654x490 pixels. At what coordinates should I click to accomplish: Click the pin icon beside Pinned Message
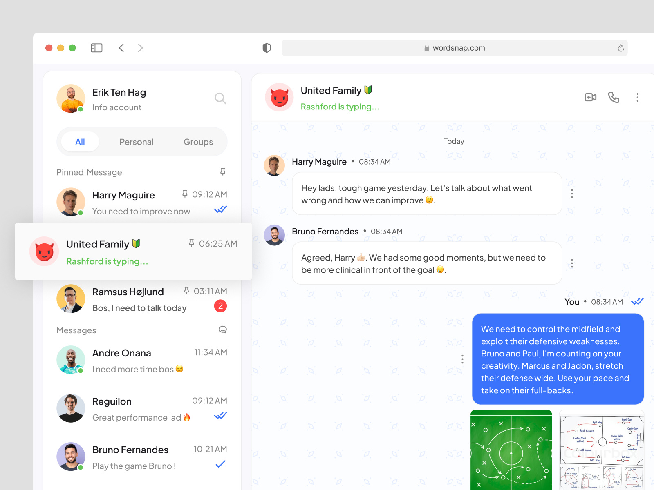pos(223,172)
